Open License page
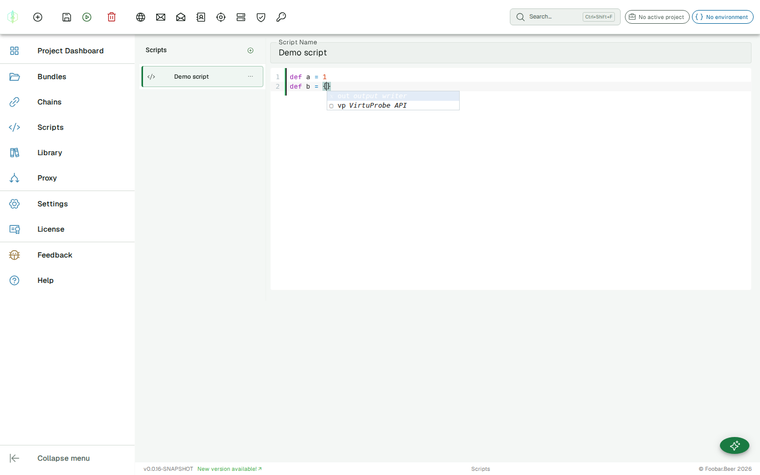Screen dimensions: 760x475 pyautogui.click(x=68, y=229)
